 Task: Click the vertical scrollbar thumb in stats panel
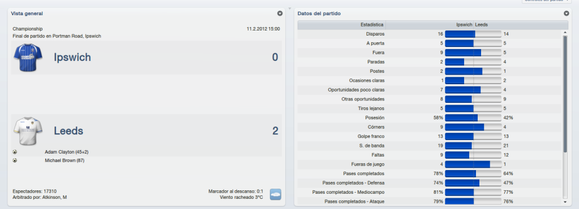pos(565,94)
